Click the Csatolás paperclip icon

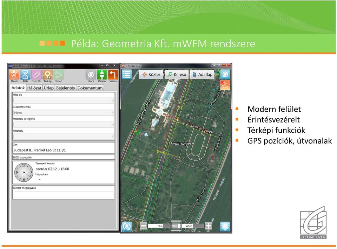pyautogui.click(x=36, y=75)
